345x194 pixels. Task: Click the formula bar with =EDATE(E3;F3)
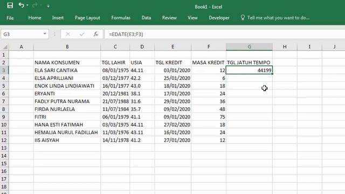coord(224,34)
